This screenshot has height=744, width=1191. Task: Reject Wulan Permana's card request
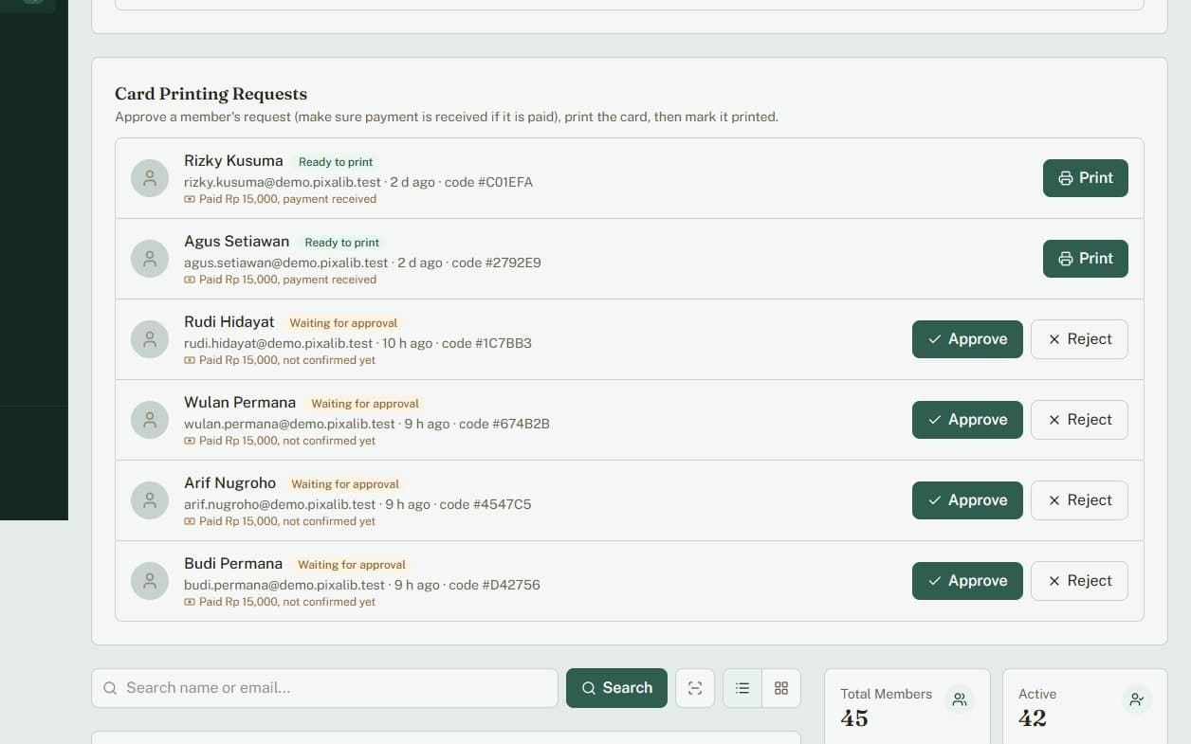1079,420
